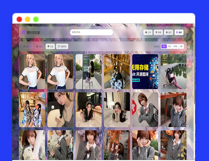
Task: Focus the file name search field
Action: 91,32
